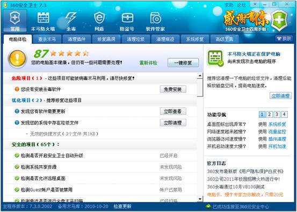Open the 系统修复 link in 功能导航
The width and height of the screenshot is (297, 212).
(x=277, y=124)
